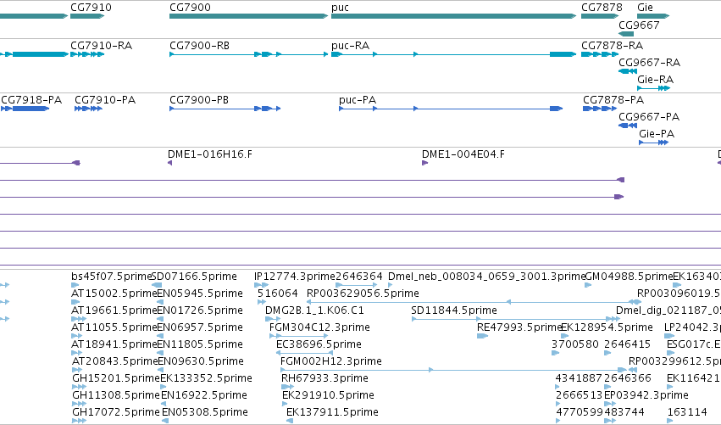Select the CG9667-PA protein label
The image size is (721, 425).
tap(649, 116)
